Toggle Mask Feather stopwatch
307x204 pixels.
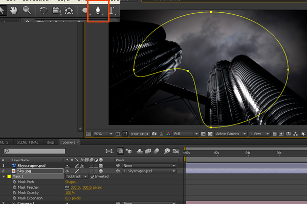[x=14, y=187]
